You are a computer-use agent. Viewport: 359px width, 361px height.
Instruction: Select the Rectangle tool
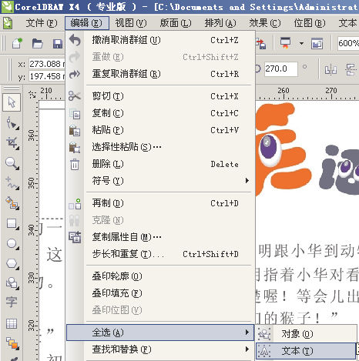coord(12,223)
